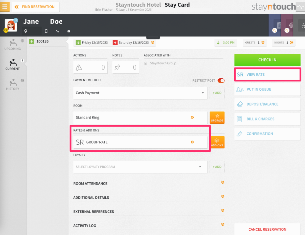This screenshot has width=305, height=235.
Task: Open the Current reservations tab
Action: point(13,65)
